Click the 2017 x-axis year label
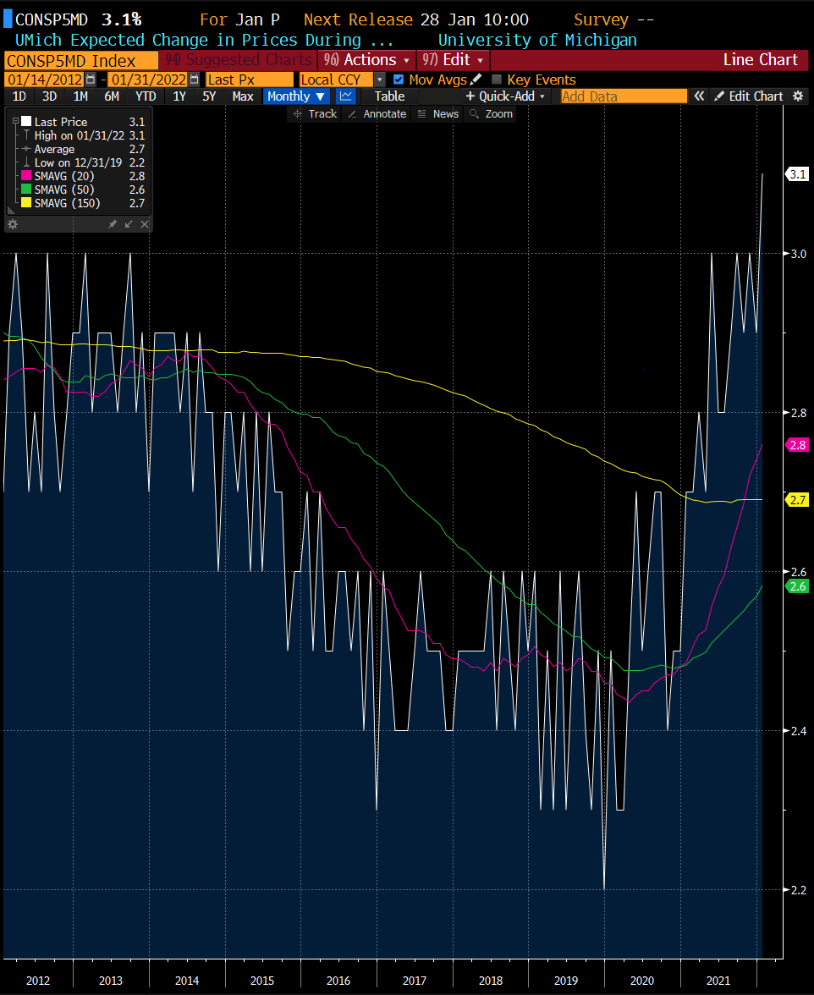The image size is (814, 995). [x=415, y=981]
